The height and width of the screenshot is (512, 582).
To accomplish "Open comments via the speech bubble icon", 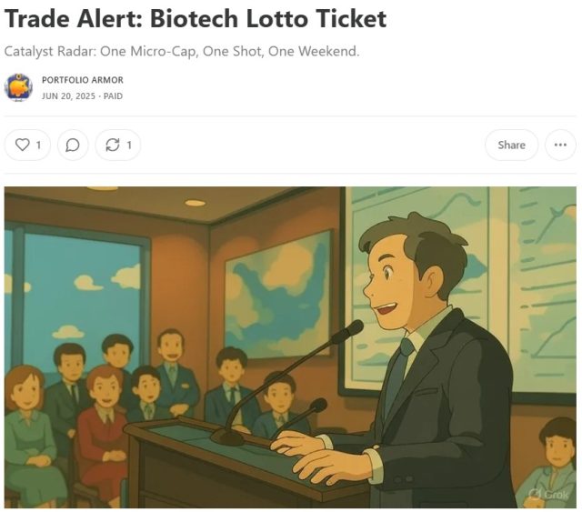I will click(x=73, y=145).
